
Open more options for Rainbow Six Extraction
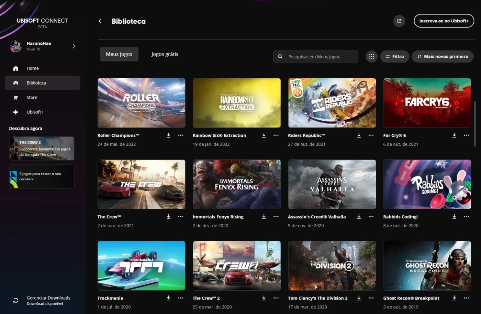click(276, 135)
